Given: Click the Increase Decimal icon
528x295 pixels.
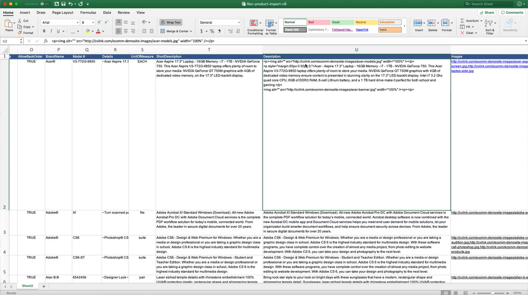Looking at the screenshot, I should point(231,31).
